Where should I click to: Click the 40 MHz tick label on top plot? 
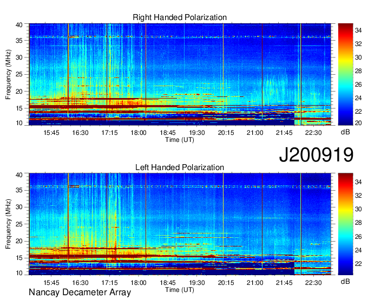click(19, 25)
